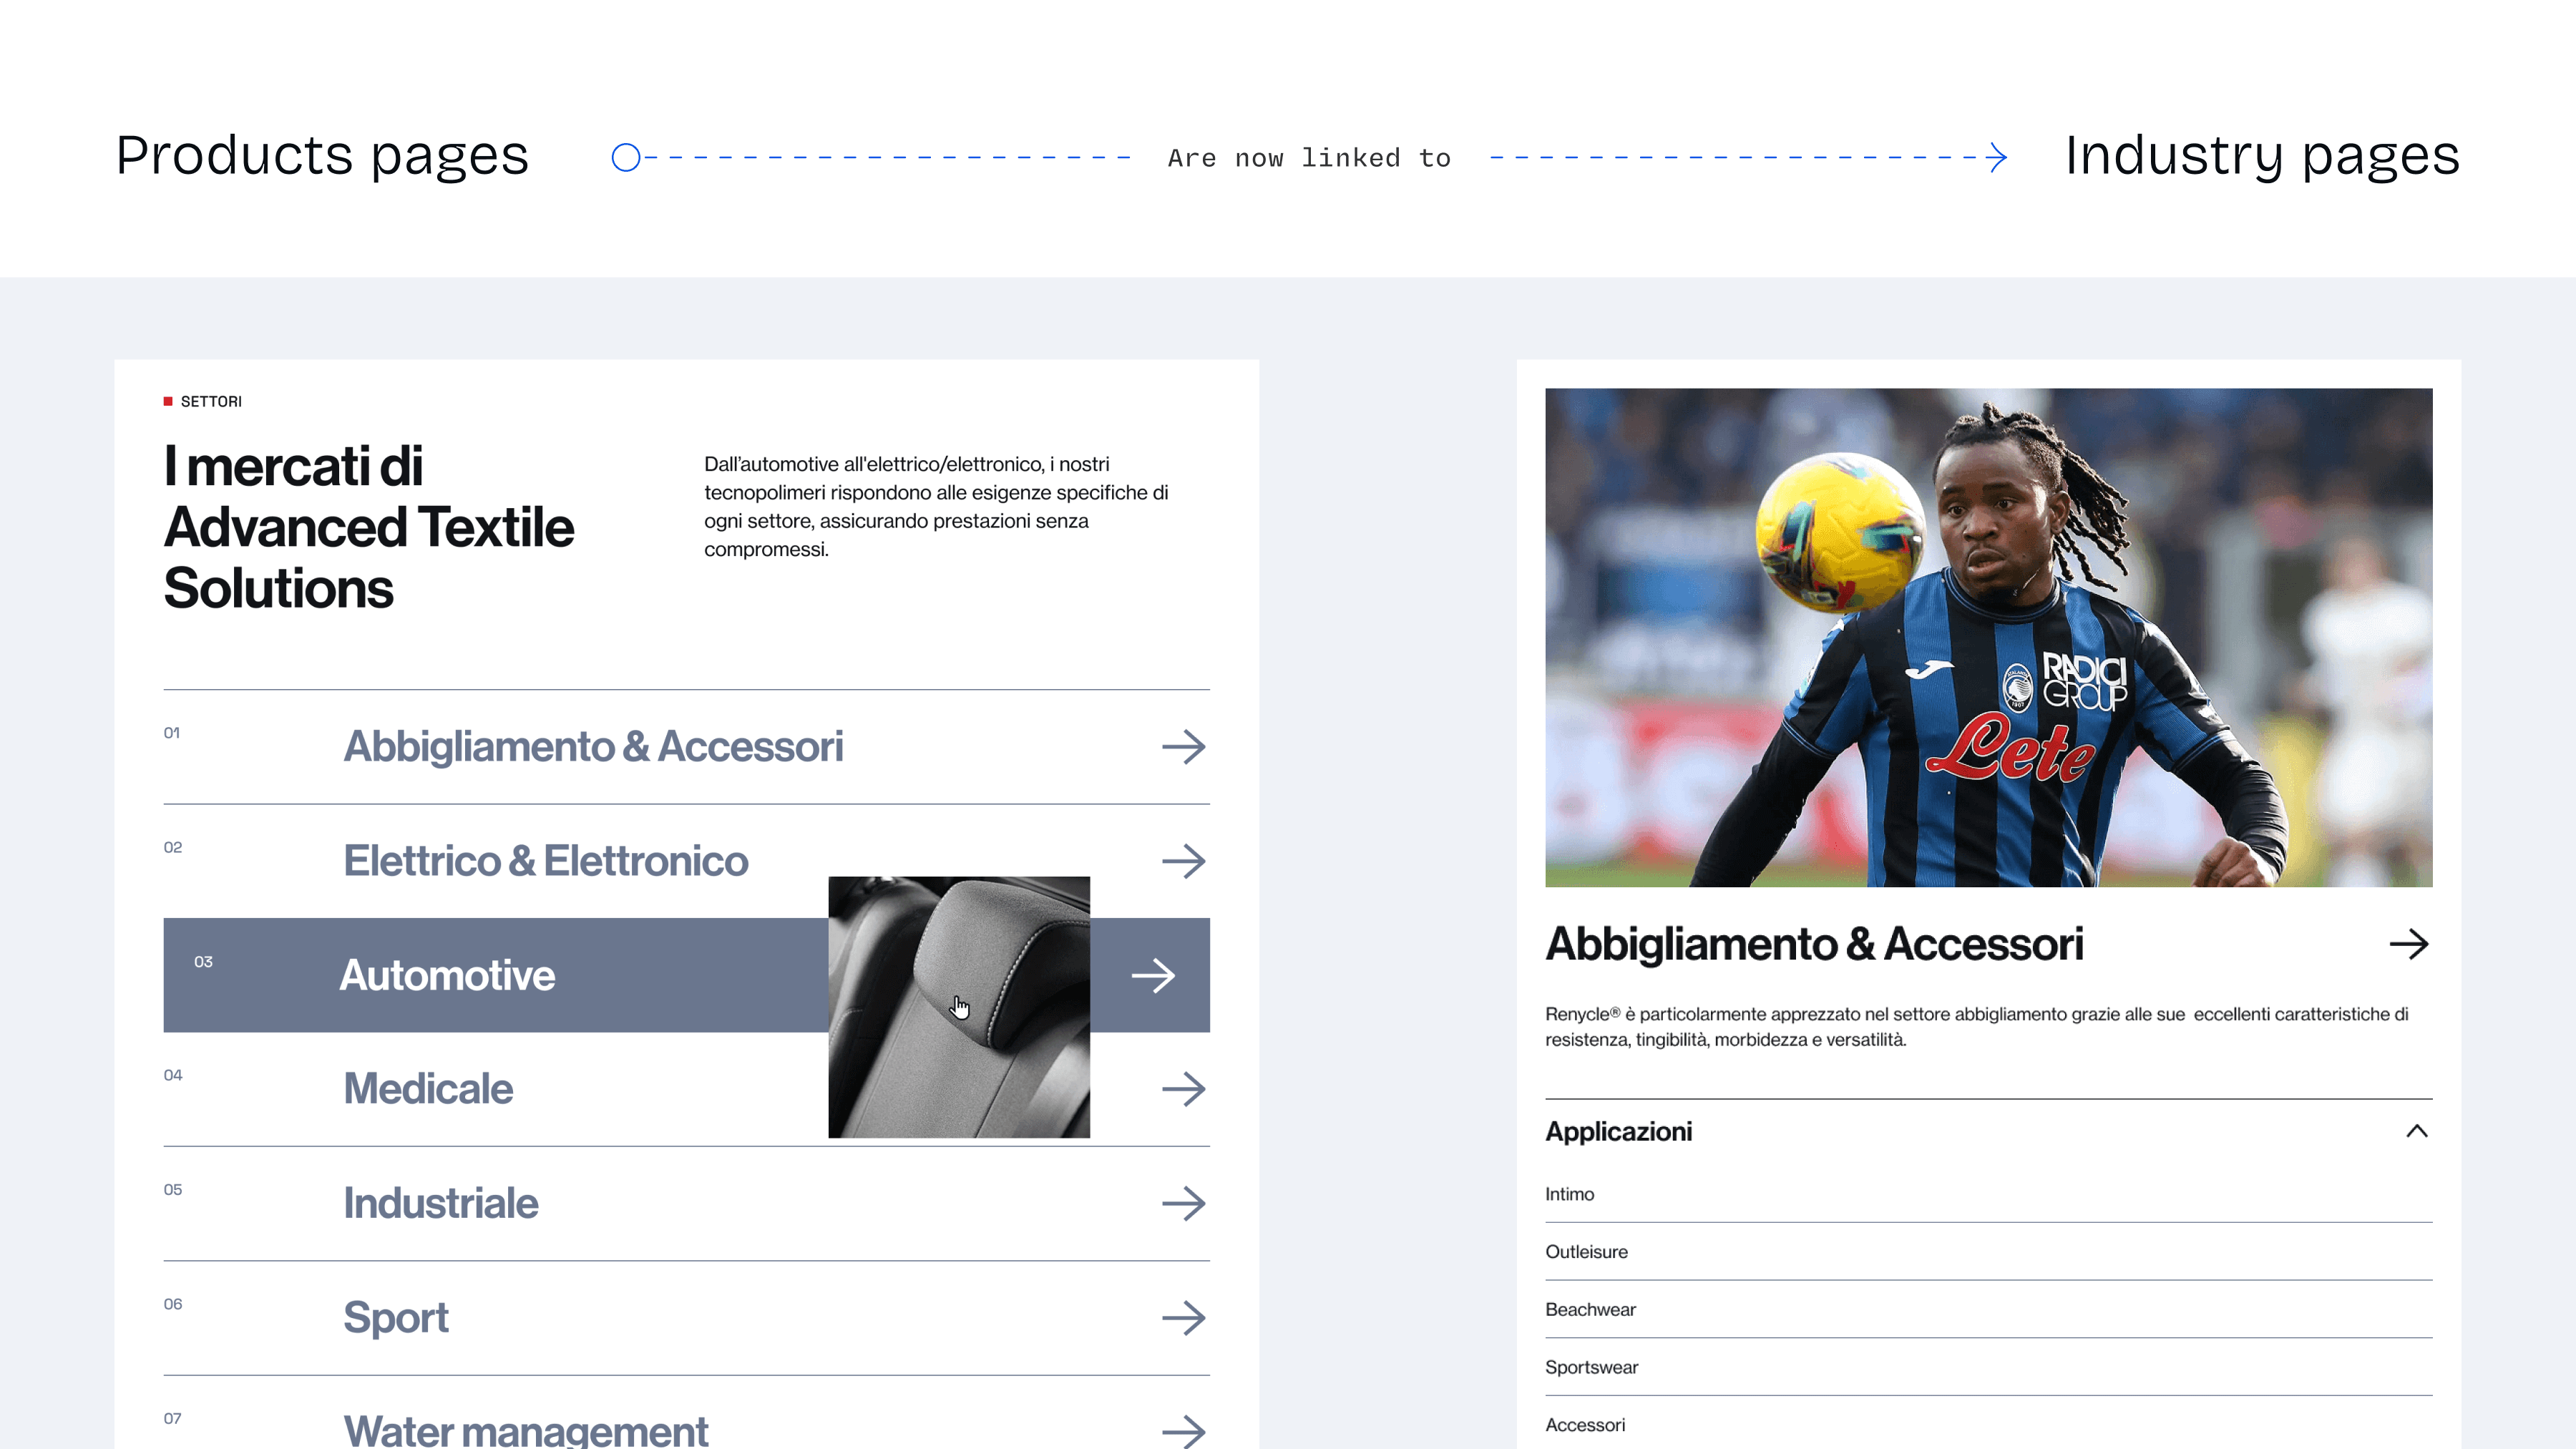Viewport: 2576px width, 1449px height.
Task: Open the Sport sector link
Action: tap(396, 1318)
